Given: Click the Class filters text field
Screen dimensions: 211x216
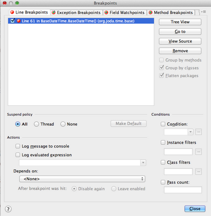Looking at the screenshot, I should 178,172.
